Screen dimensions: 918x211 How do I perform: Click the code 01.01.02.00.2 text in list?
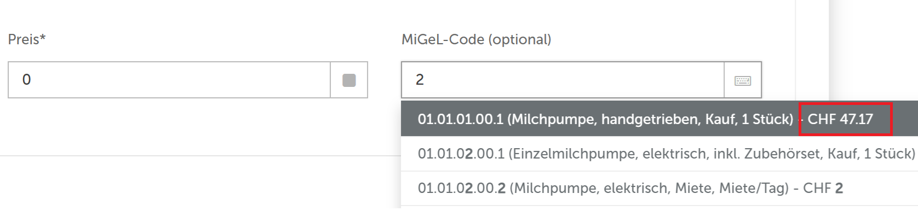tap(462, 188)
